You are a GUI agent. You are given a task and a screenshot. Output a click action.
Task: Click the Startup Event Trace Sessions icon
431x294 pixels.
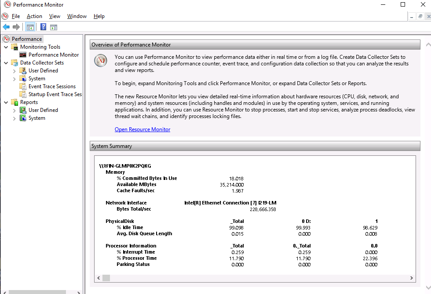(x=23, y=94)
